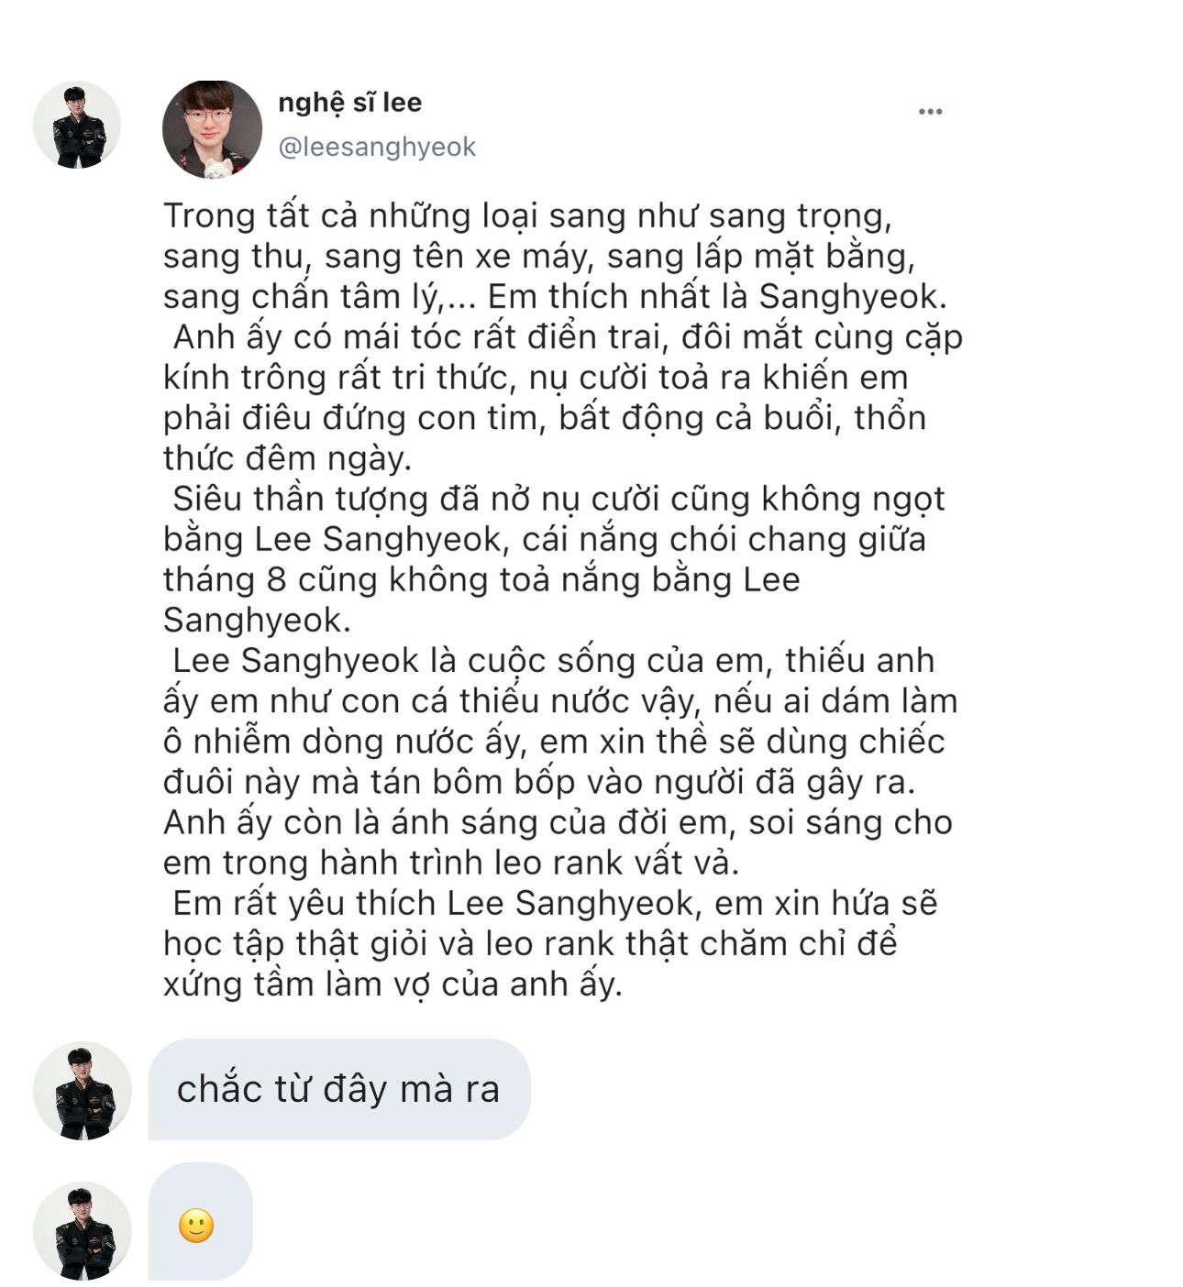Select the 'chắc từ đây mà ra' message bubble
Screen dimensions: 1183x1287
click(339, 1089)
